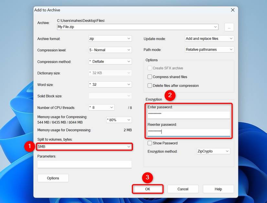Screen dimensions: 267x203
Task: Click inside the Parameters input field
Action: click(x=84, y=164)
